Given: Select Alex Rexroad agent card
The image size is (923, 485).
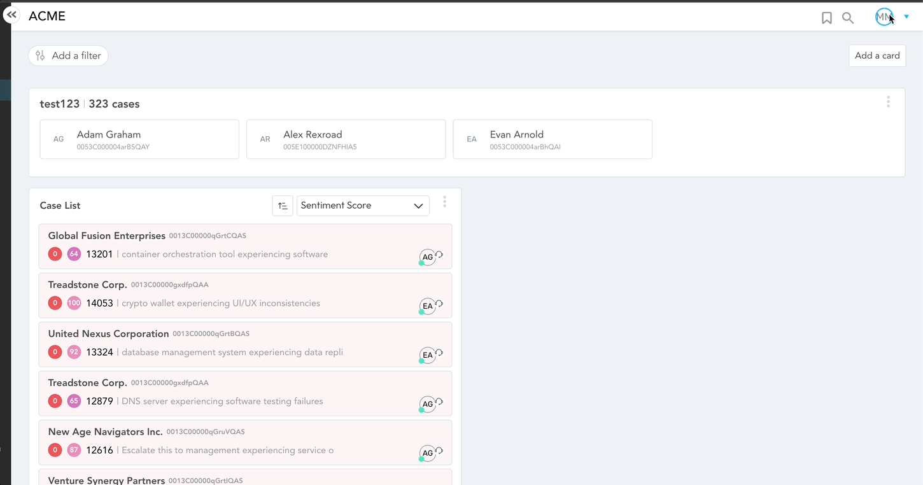Looking at the screenshot, I should [346, 139].
